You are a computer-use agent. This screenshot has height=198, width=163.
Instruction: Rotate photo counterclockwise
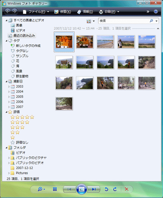pos(106,189)
